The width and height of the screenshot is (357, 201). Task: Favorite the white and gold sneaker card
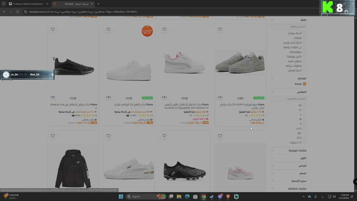(x=108, y=136)
